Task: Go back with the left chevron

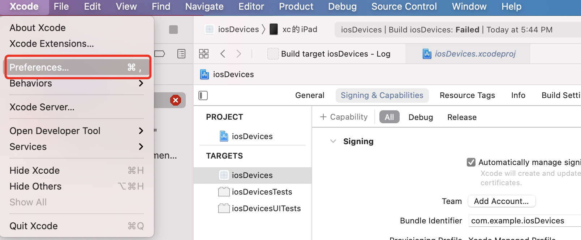Action: coord(223,54)
